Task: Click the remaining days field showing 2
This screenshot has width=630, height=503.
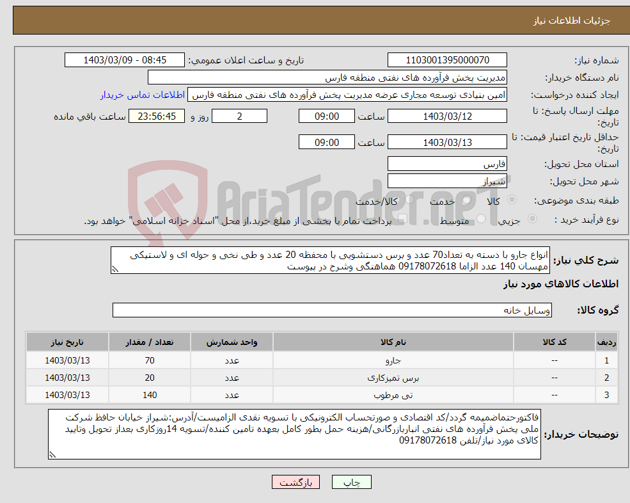Action: (x=239, y=116)
